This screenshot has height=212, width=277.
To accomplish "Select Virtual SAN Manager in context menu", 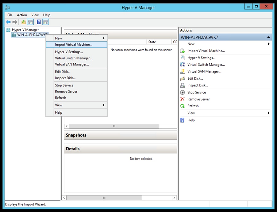I will (x=76, y=64).
